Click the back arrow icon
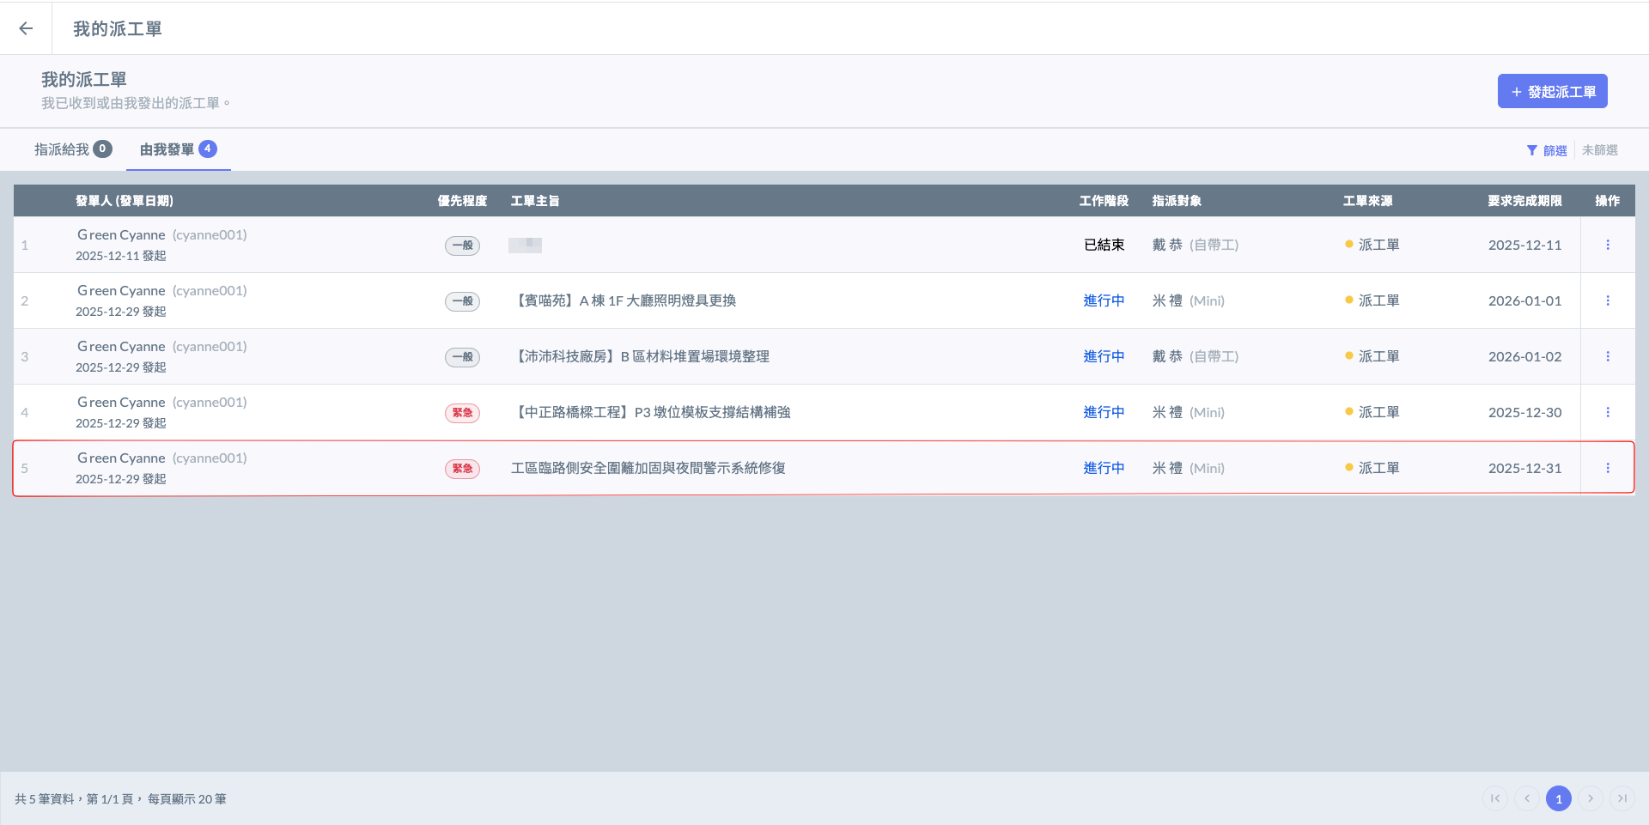 point(26,28)
